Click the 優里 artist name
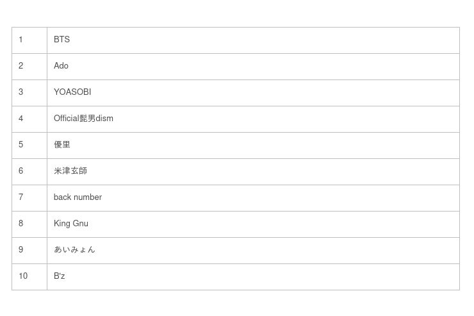Image resolution: width=474 pixels, height=316 pixels. [62, 145]
